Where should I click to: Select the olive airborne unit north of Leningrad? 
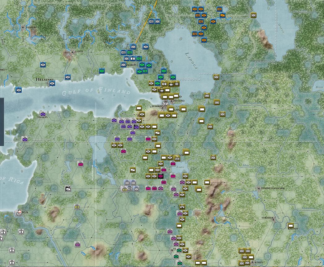click(164, 84)
